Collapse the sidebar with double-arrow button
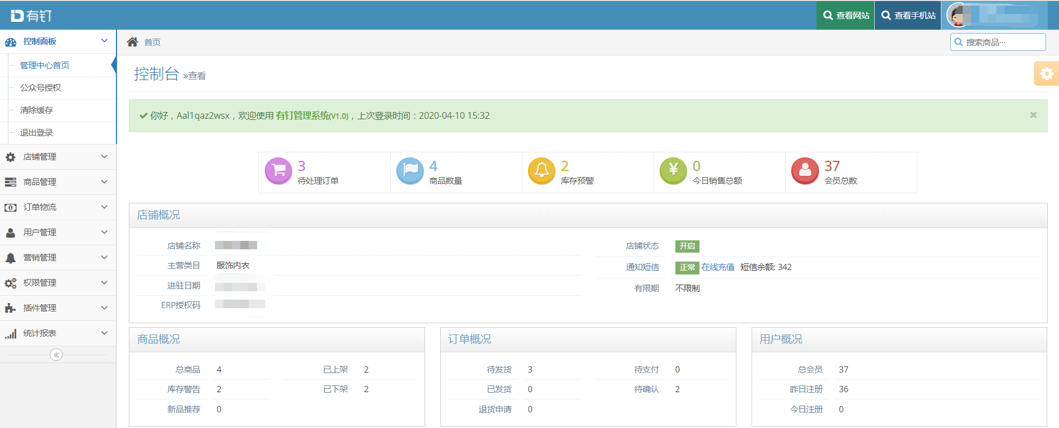The width and height of the screenshot is (1059, 428). point(56,355)
